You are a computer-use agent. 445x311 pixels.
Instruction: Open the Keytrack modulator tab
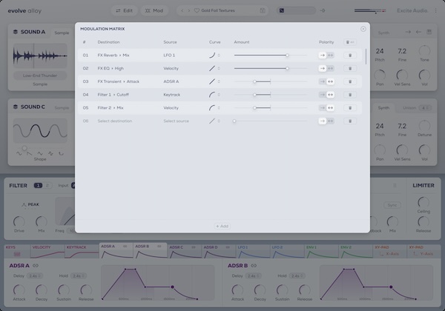coord(82,251)
